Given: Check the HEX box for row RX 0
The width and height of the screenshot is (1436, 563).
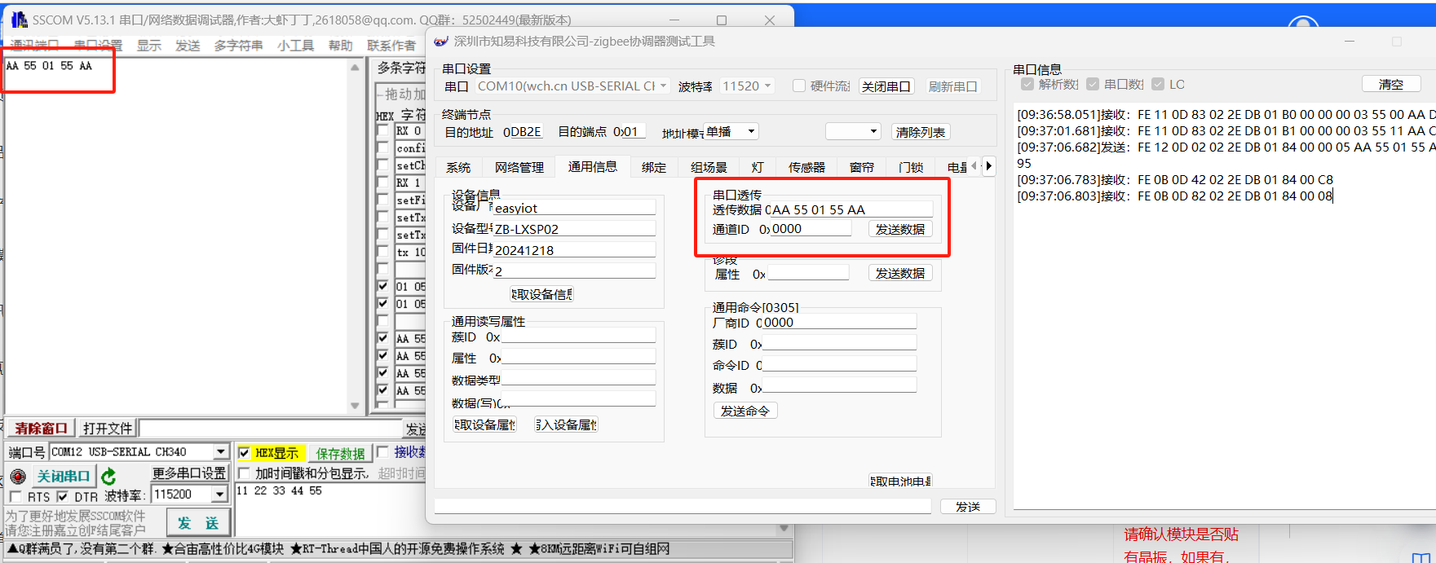Looking at the screenshot, I should coord(382,130).
